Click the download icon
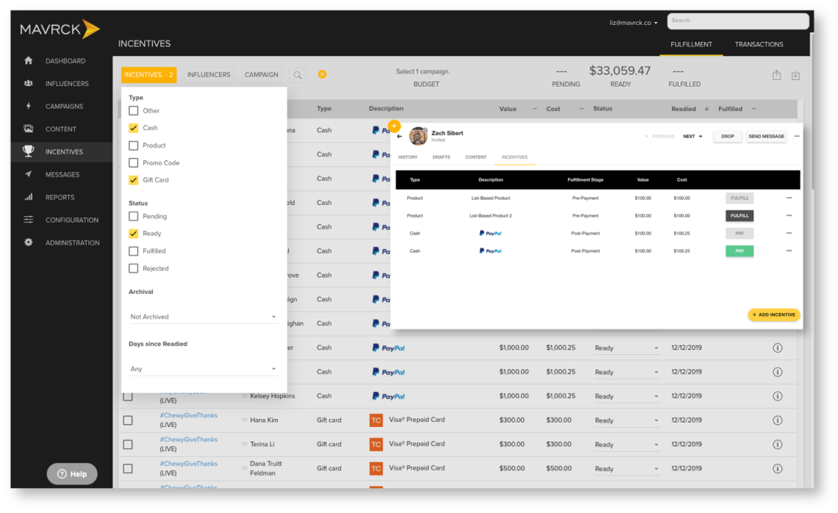Screen dimensions: 838x513 coord(795,76)
